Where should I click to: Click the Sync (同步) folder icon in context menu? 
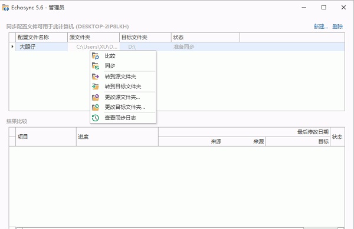(96, 66)
